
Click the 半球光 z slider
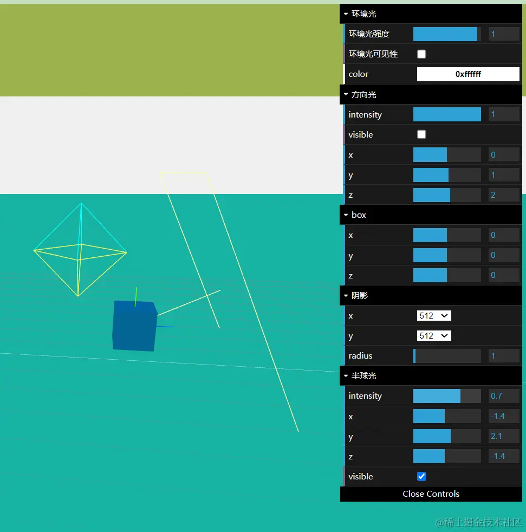[447, 456]
